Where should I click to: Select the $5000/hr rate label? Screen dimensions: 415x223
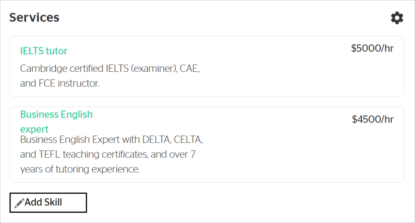372,49
